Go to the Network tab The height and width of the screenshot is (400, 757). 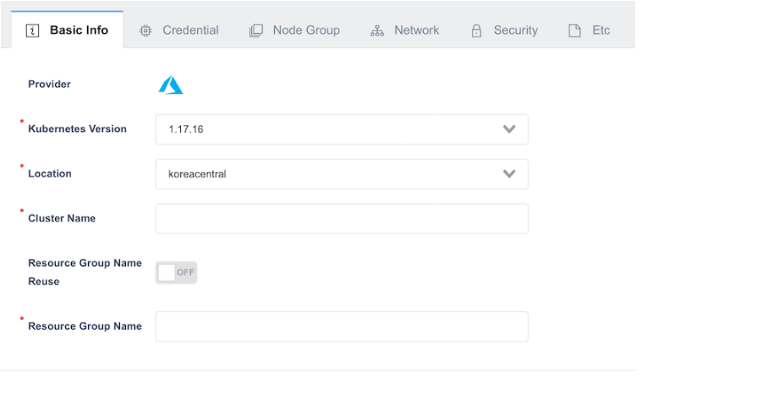tap(404, 30)
